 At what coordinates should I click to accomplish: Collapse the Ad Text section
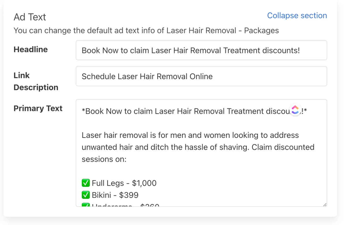(x=297, y=16)
